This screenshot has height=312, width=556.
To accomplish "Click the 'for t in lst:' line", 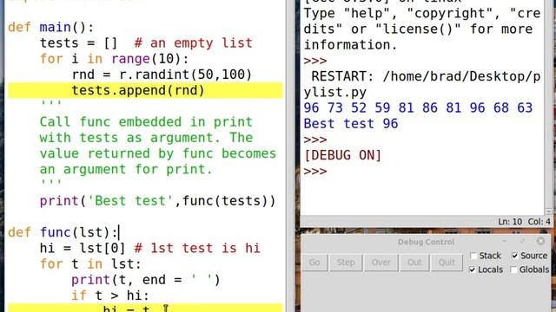I will point(90,263).
